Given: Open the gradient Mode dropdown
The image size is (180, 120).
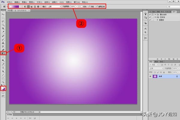Looking at the screenshot, I should [x=54, y=7].
